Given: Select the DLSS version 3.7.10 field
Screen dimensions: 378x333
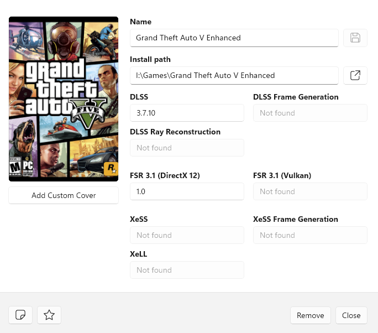Looking at the screenshot, I should pos(187,113).
